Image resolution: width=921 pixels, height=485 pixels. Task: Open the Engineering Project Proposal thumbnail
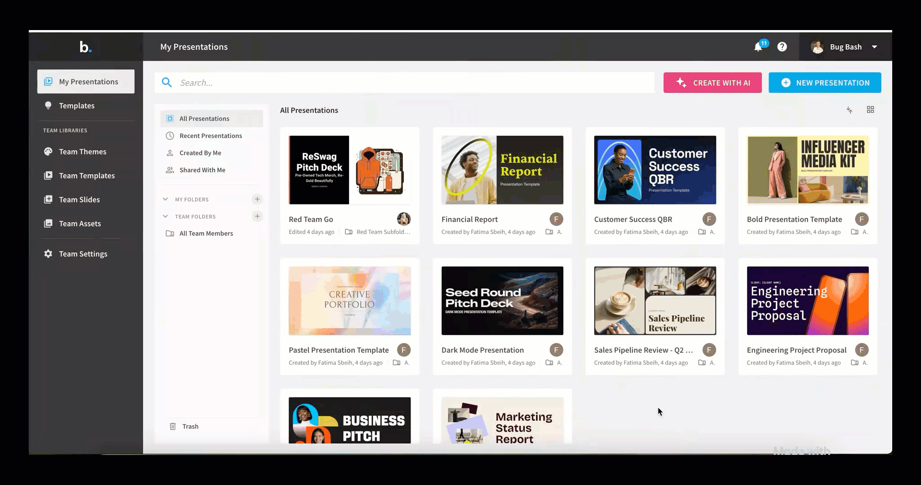click(x=808, y=300)
